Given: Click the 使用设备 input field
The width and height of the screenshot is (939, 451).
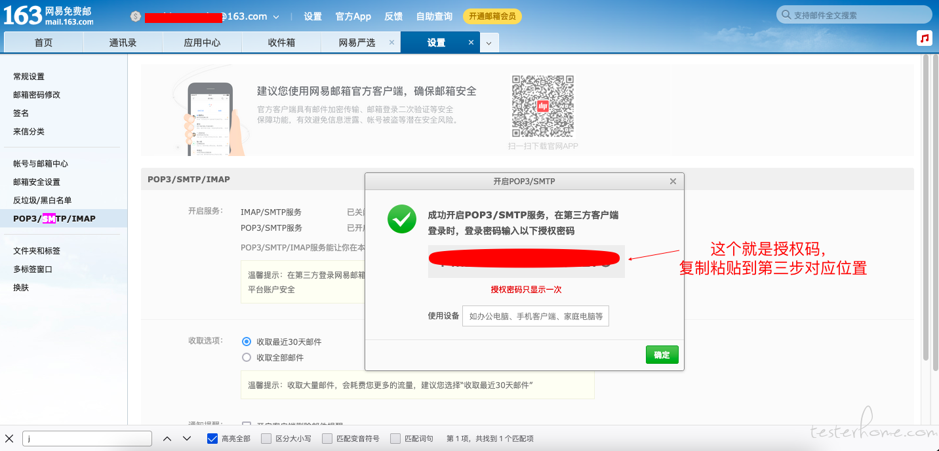Looking at the screenshot, I should tap(536, 316).
